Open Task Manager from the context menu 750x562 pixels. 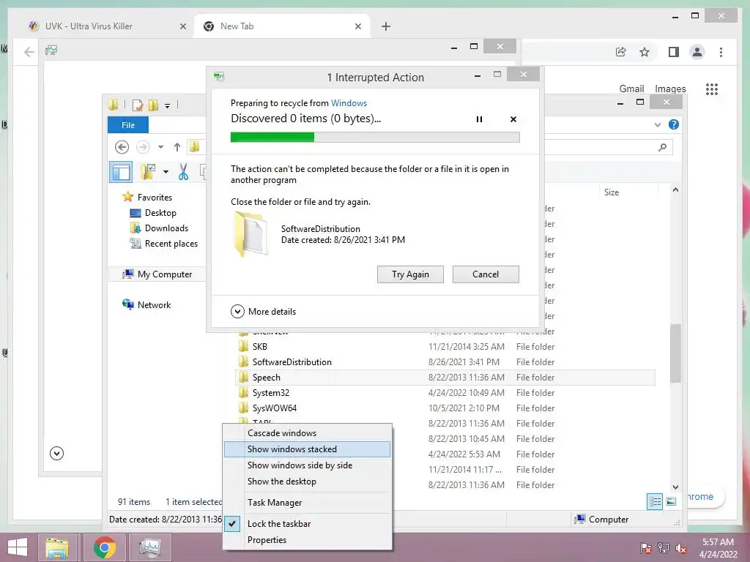point(307,503)
